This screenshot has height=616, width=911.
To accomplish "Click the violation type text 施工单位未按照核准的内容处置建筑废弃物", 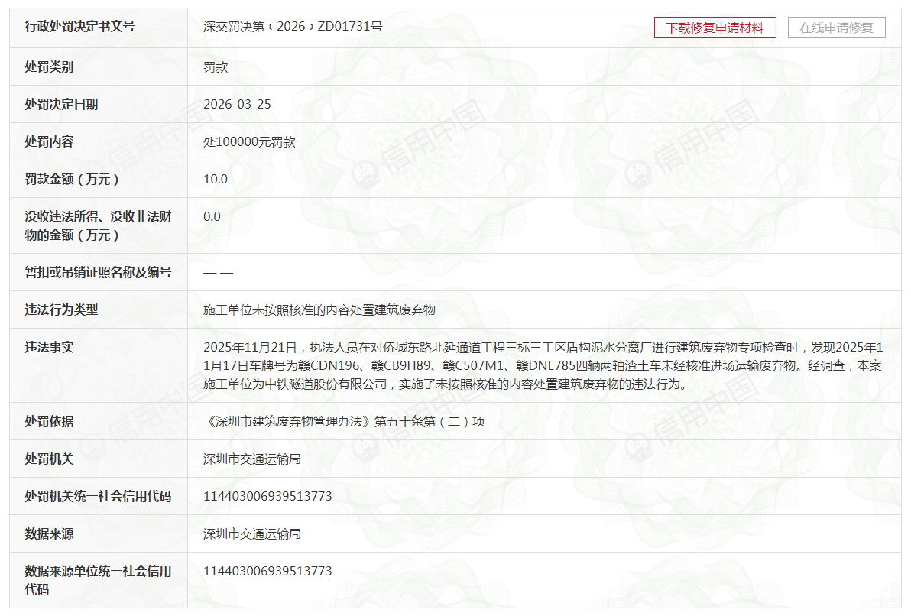I will point(319,310).
